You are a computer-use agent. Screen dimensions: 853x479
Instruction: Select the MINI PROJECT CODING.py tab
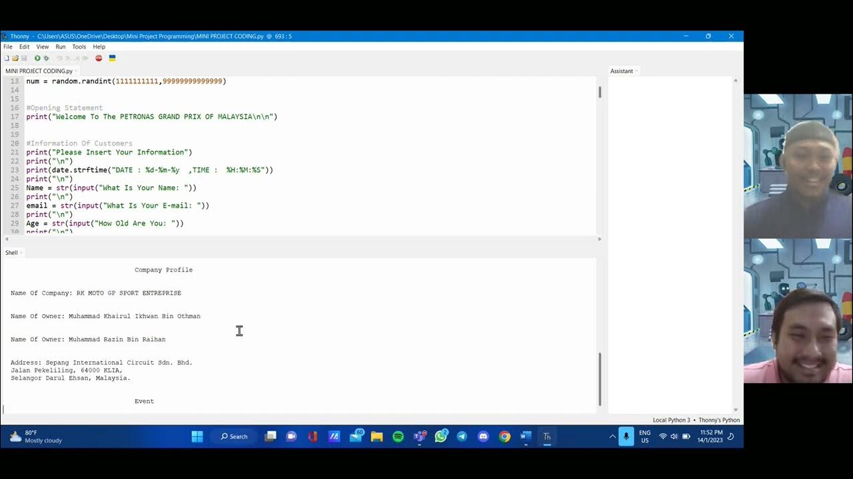(39, 71)
